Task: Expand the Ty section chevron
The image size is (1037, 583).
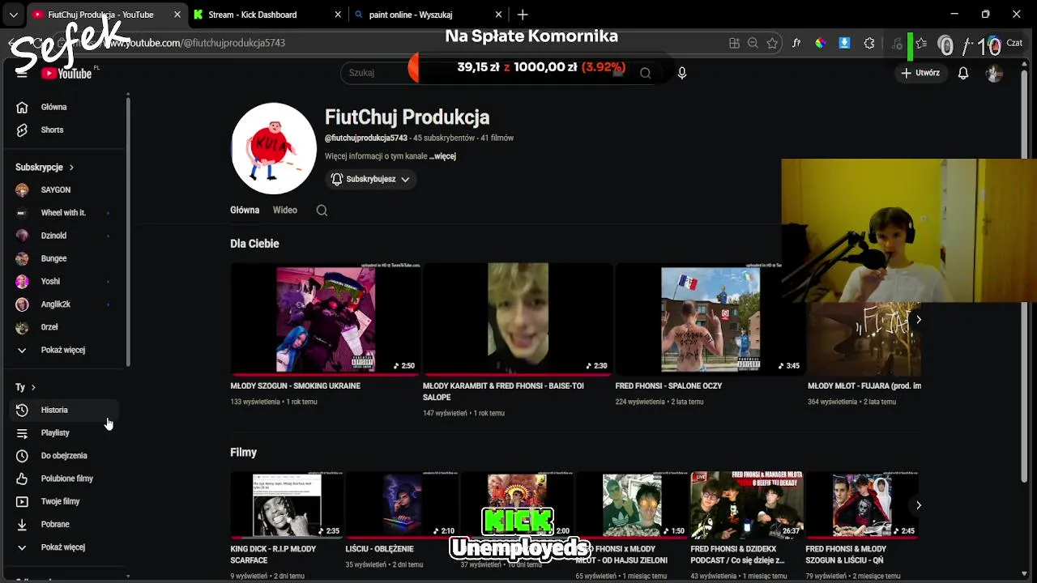Action: coord(33,387)
